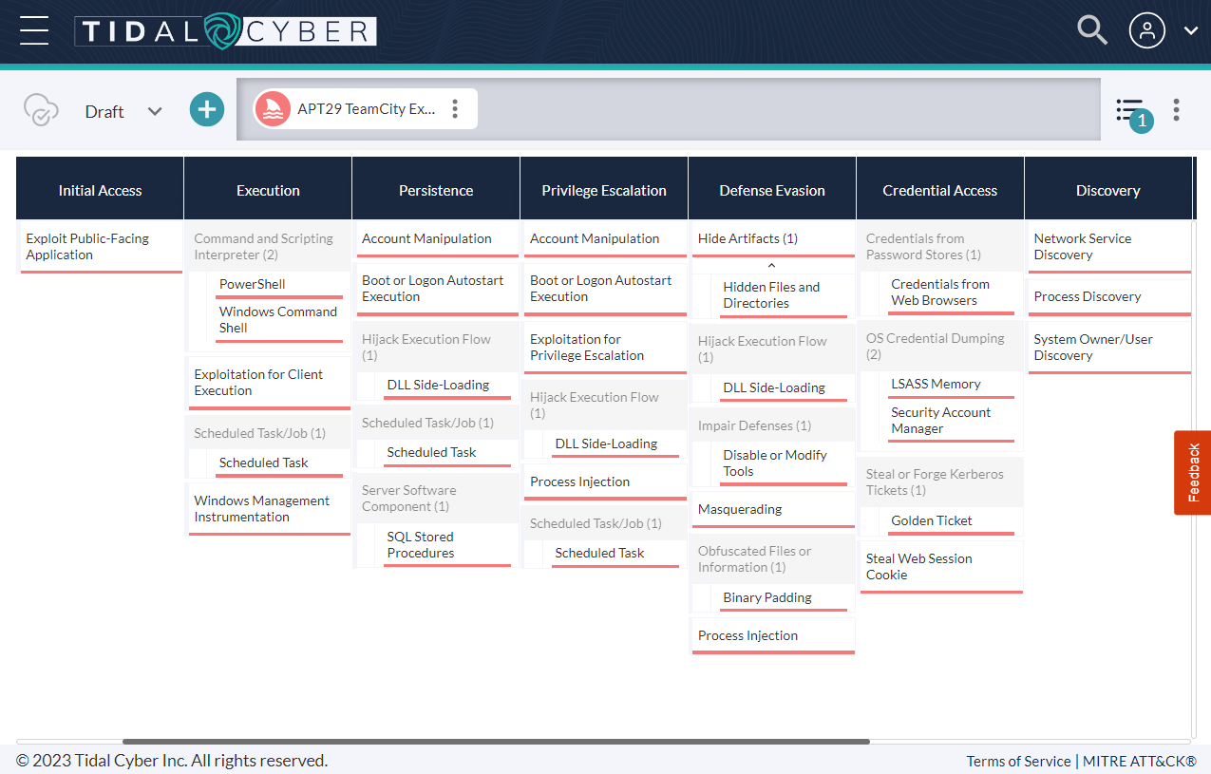The width and height of the screenshot is (1211, 774).
Task: Open the layers list with badge 1
Action: 1130,111
